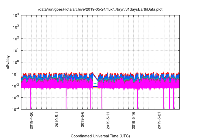Viewport: 198px width, 139px height.
Task: Click the 10^-2 y-axis tick label
Action: [15, 86]
